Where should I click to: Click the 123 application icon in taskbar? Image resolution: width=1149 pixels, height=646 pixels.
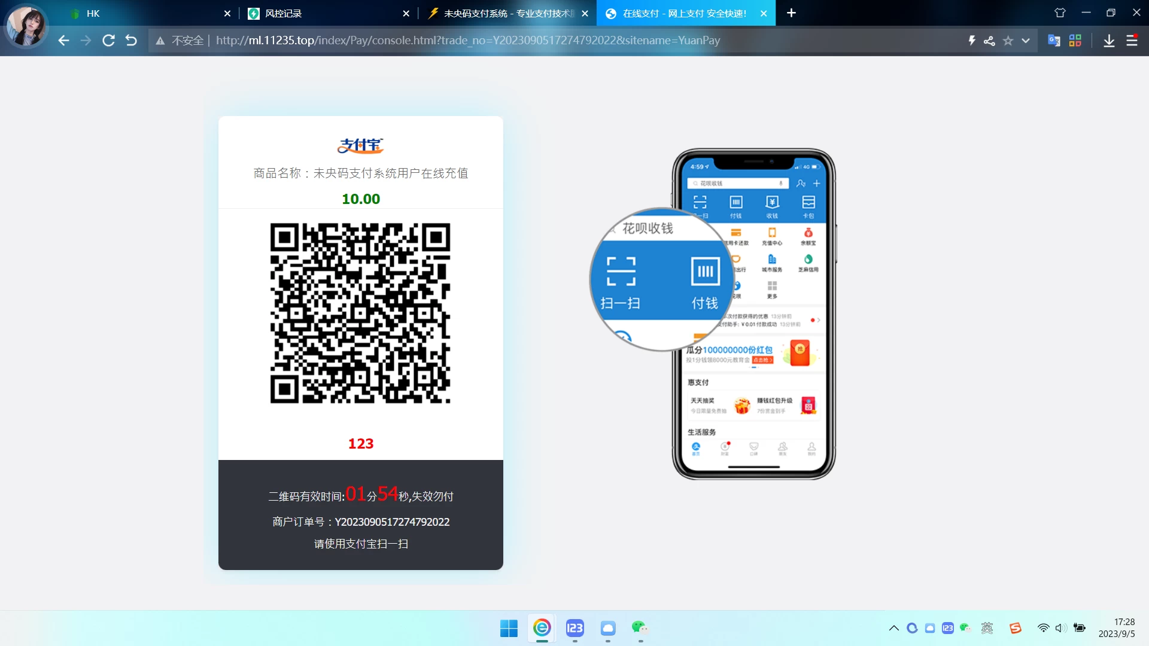574,628
